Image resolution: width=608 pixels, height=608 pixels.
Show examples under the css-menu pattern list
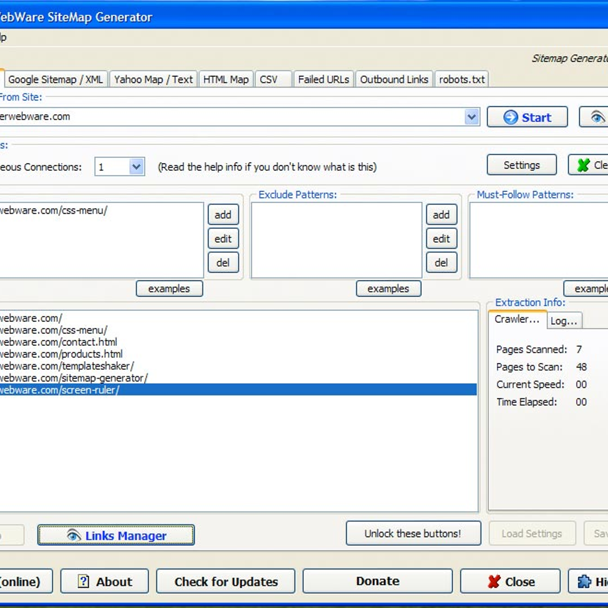click(169, 289)
